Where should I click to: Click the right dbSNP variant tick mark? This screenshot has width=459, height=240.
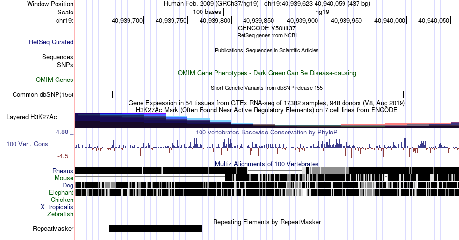pos(403,94)
